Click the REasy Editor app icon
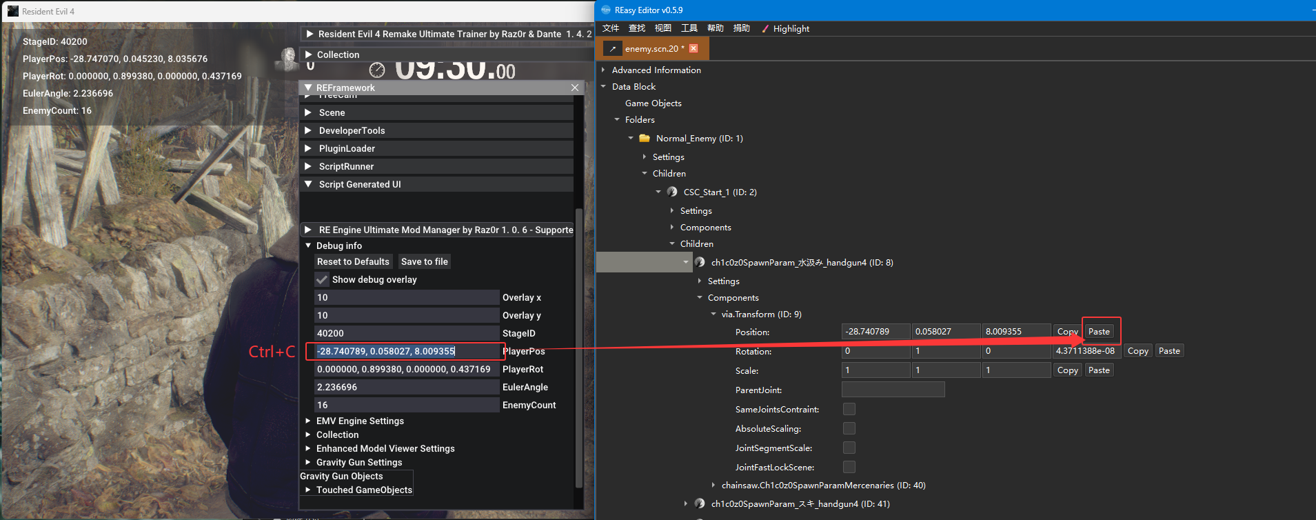Image resolution: width=1316 pixels, height=520 pixels. coord(606,10)
